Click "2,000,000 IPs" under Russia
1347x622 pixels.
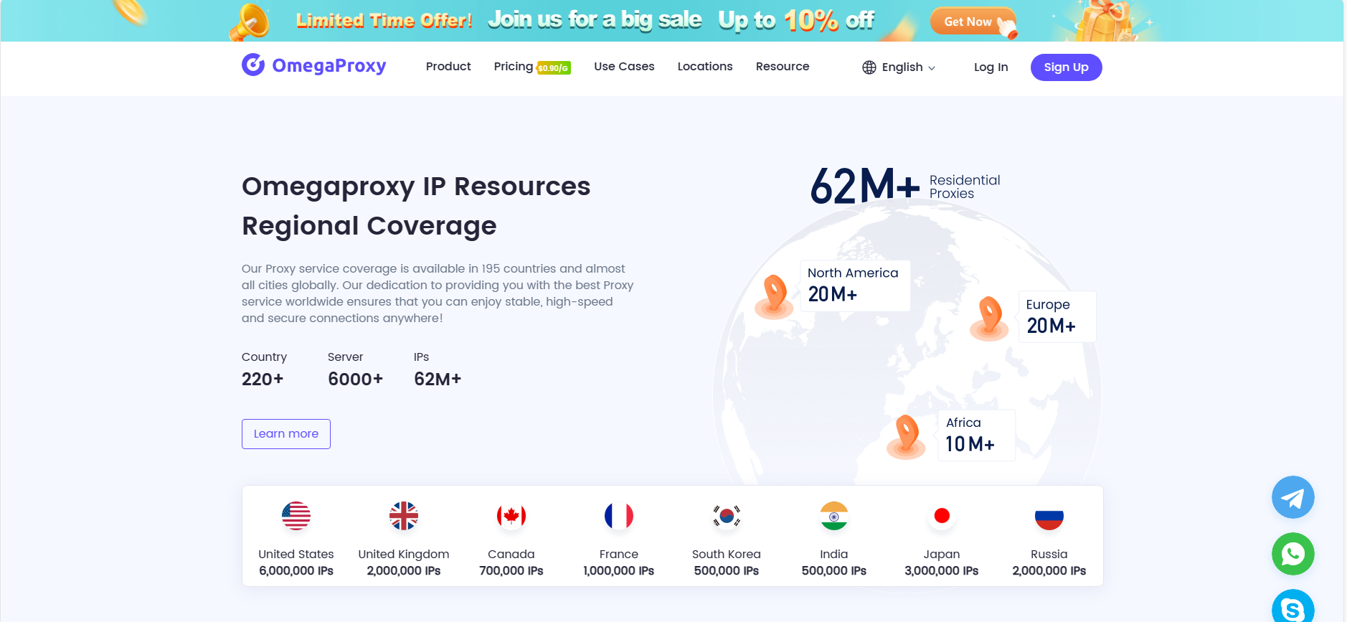click(x=1049, y=571)
